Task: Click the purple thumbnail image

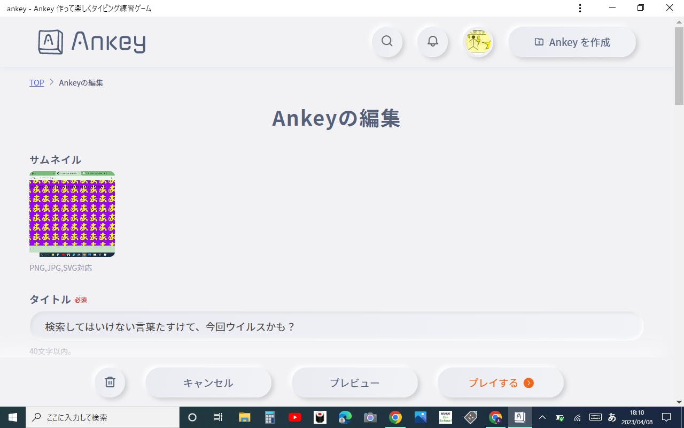Action: coord(72,214)
